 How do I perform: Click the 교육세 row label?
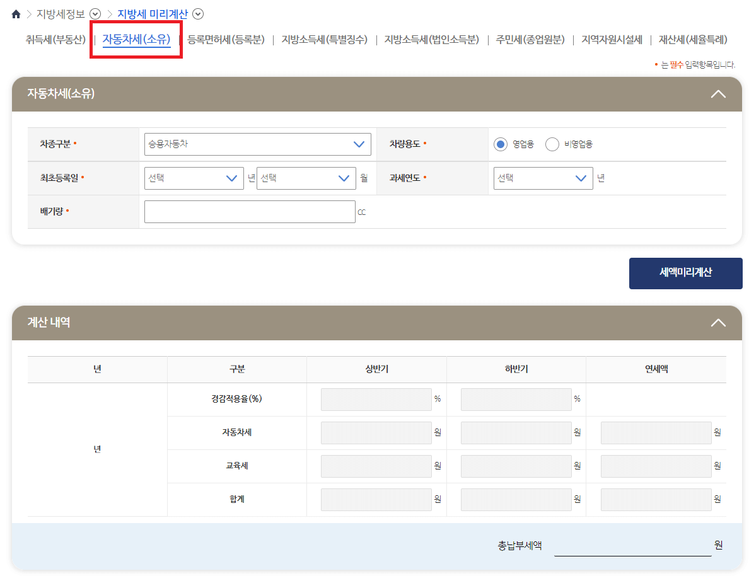[237, 466]
